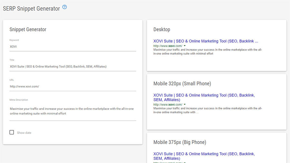
Task: Click the Desktop preview description text
Action: pos(208,52)
